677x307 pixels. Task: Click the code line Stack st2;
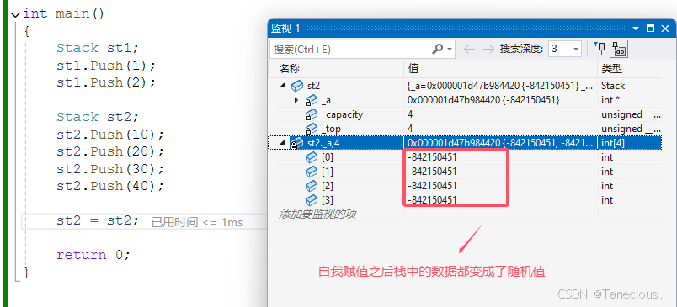tap(97, 117)
